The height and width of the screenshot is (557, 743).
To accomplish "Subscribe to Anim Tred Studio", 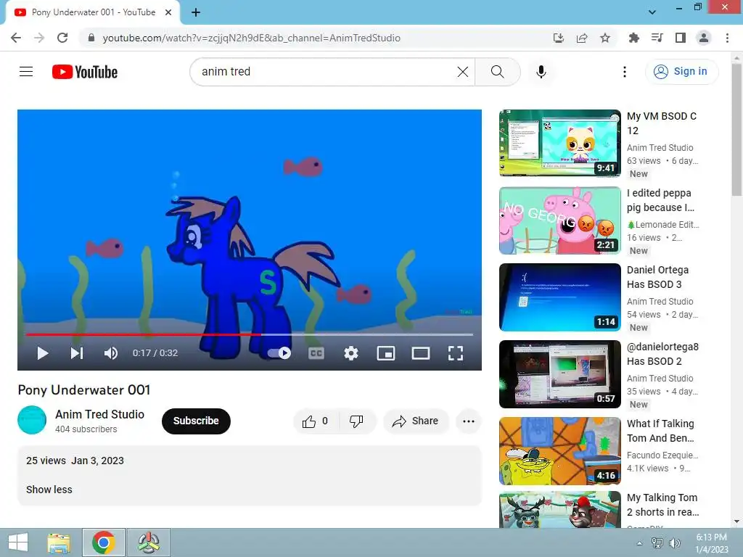I will 196,421.
